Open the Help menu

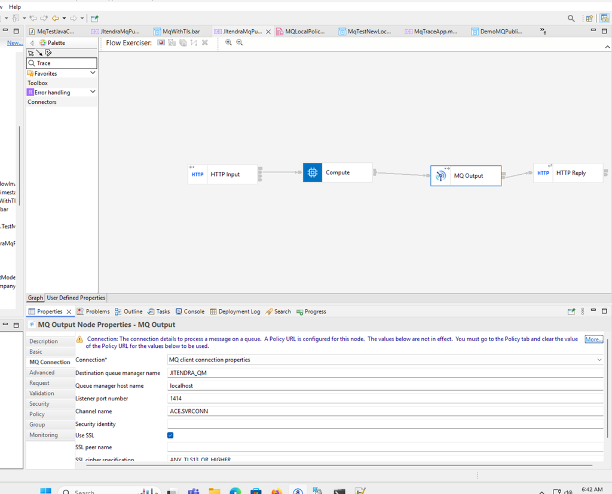coord(15,7)
